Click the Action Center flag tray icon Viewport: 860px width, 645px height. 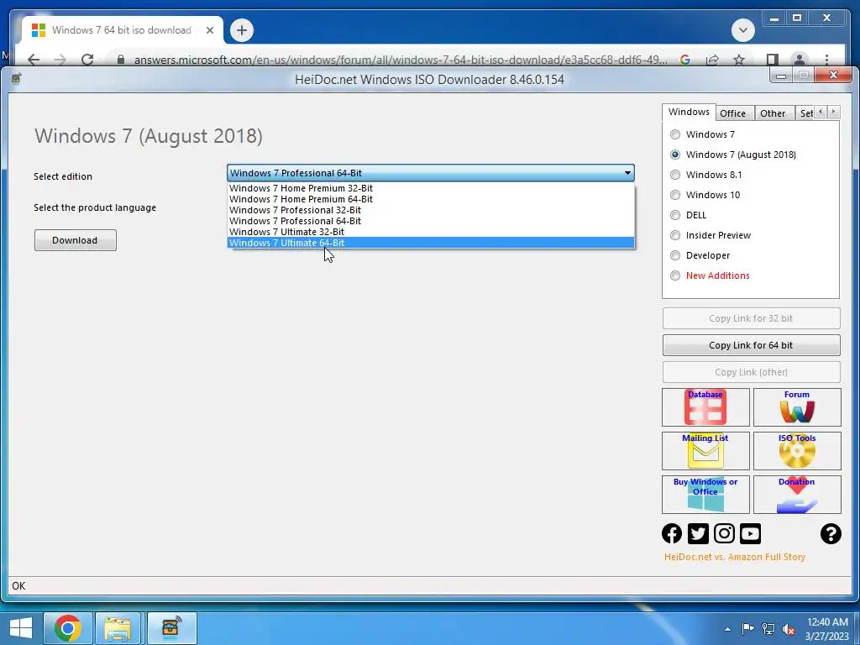(x=747, y=629)
